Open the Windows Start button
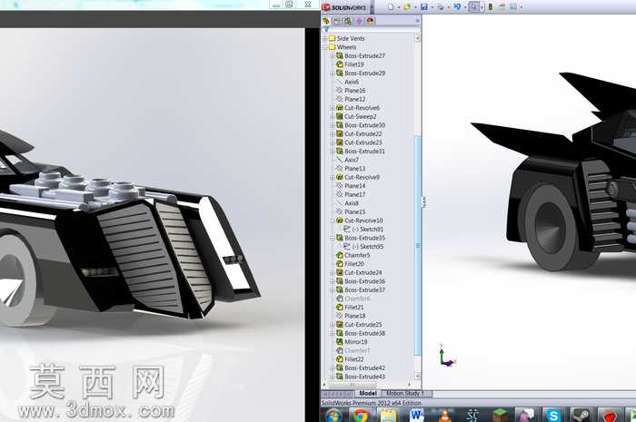Image resolution: width=636 pixels, height=422 pixels. point(333,415)
